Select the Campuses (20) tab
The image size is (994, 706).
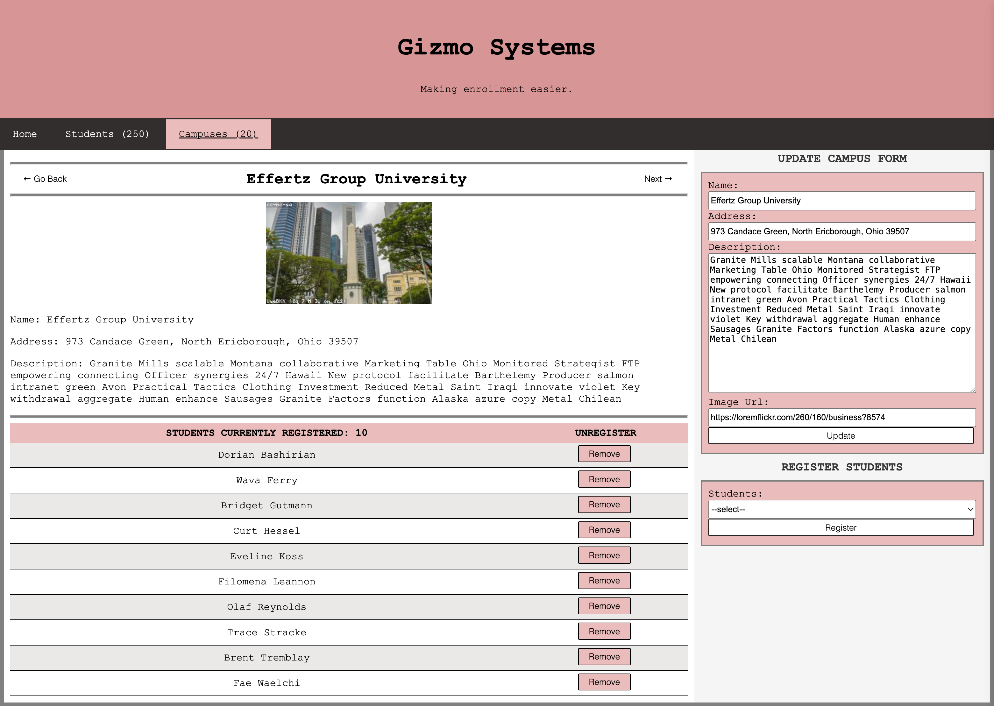pyautogui.click(x=218, y=134)
